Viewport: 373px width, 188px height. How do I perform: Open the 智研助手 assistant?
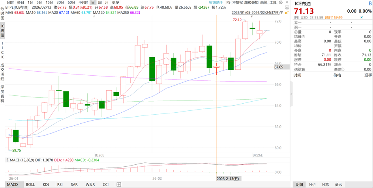(216, 2)
